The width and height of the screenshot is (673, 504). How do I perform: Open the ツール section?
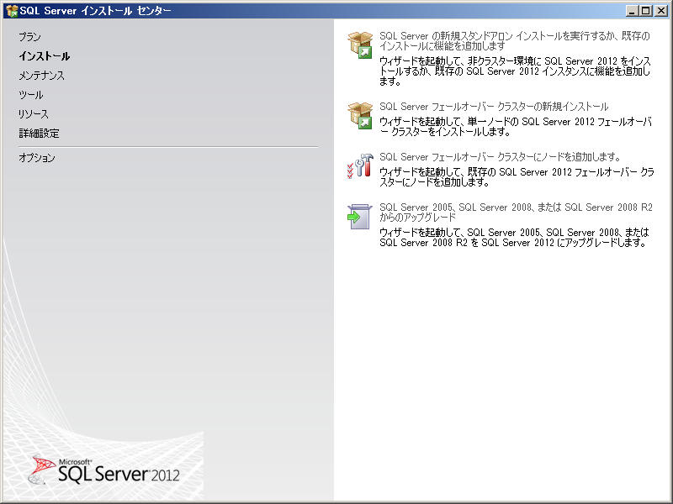(x=31, y=95)
